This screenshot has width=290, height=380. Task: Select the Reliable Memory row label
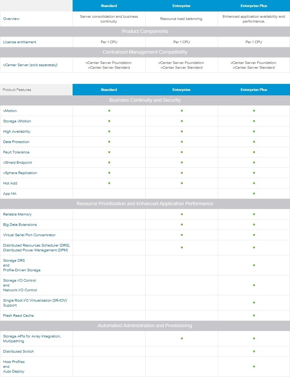(x=17, y=214)
